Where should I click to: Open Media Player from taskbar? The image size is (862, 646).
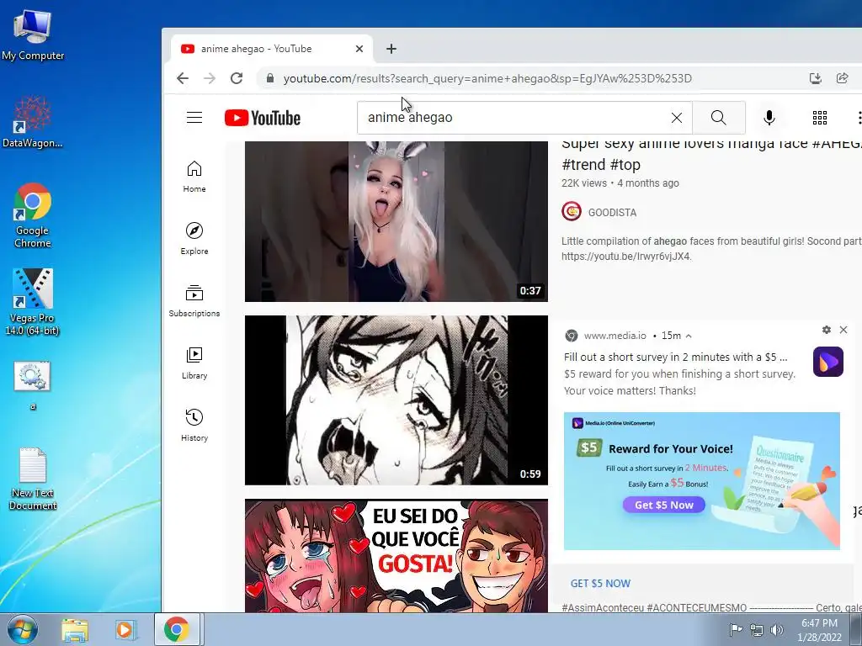125,629
